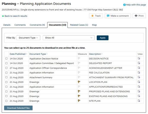This screenshot has height=114, width=148.
Task: Open view icon for PROPOSED PLANS AND EXTENSIONS
Action: [x=139, y=91]
